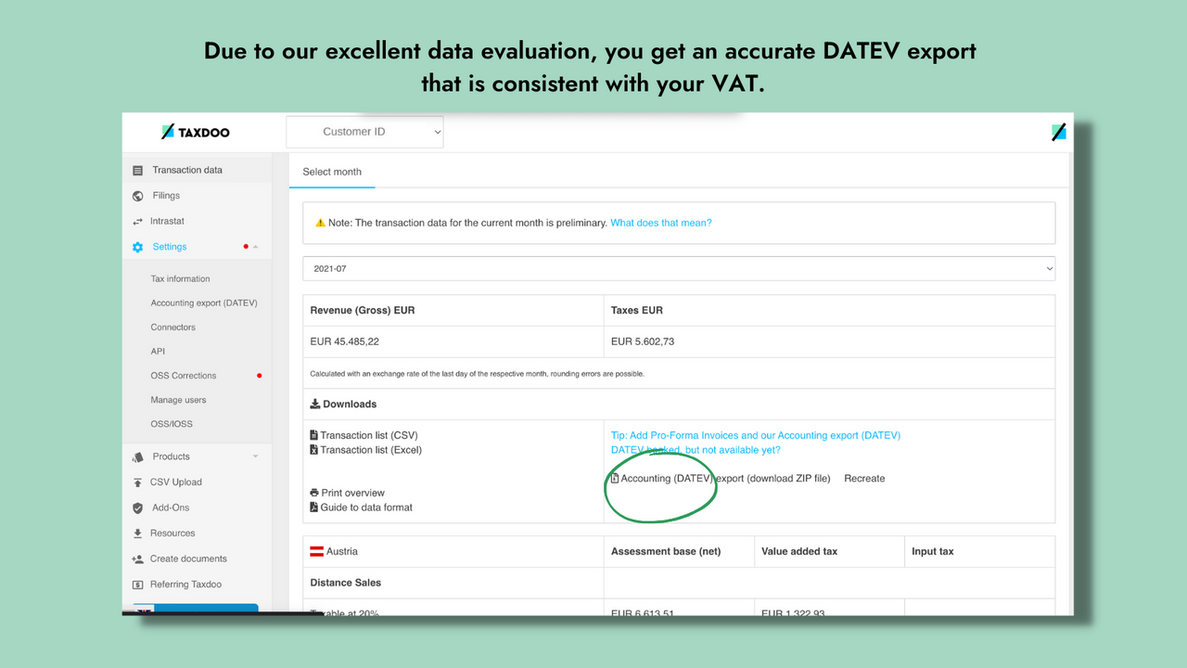Viewport: 1187px width, 668px height.
Task: Click the Guide to data format PDF icon
Action: pyautogui.click(x=313, y=507)
